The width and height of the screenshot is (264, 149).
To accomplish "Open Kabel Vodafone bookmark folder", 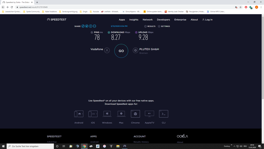I will click(x=49, y=12).
